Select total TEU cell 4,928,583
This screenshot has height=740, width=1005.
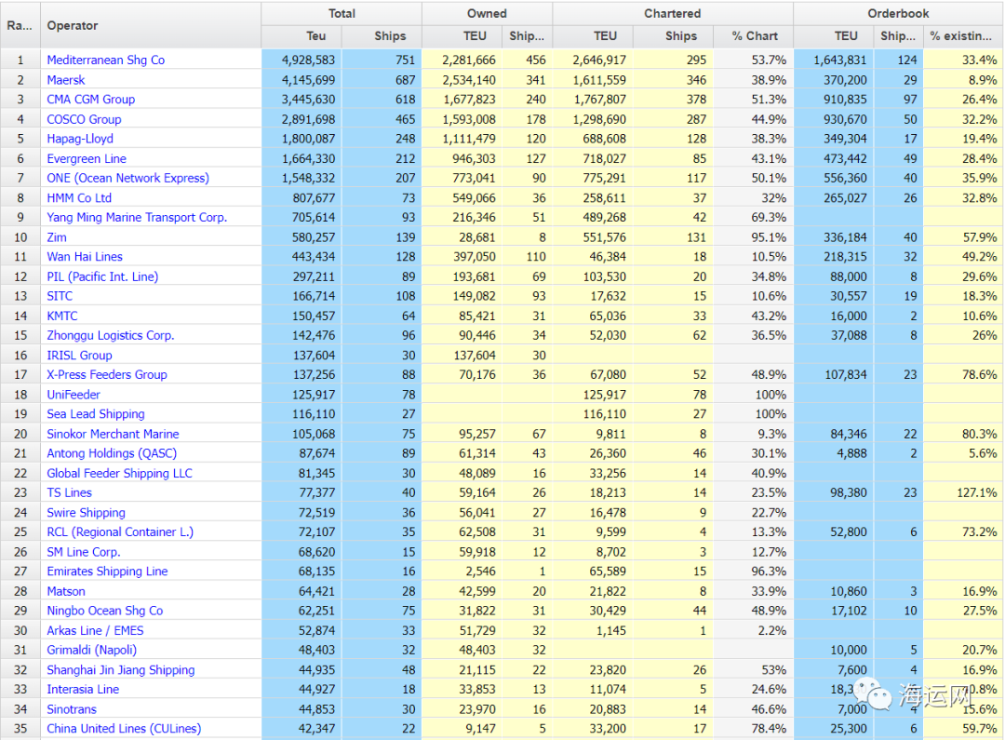301,61
